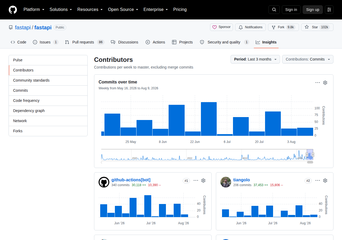Expand the Solutions menu
Screen dimensions: 342x240
point(61,10)
